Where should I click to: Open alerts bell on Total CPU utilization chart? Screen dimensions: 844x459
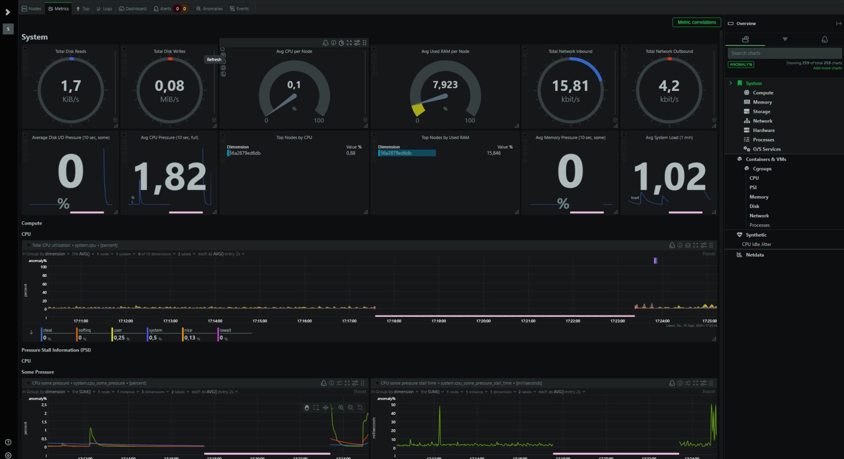(672, 245)
